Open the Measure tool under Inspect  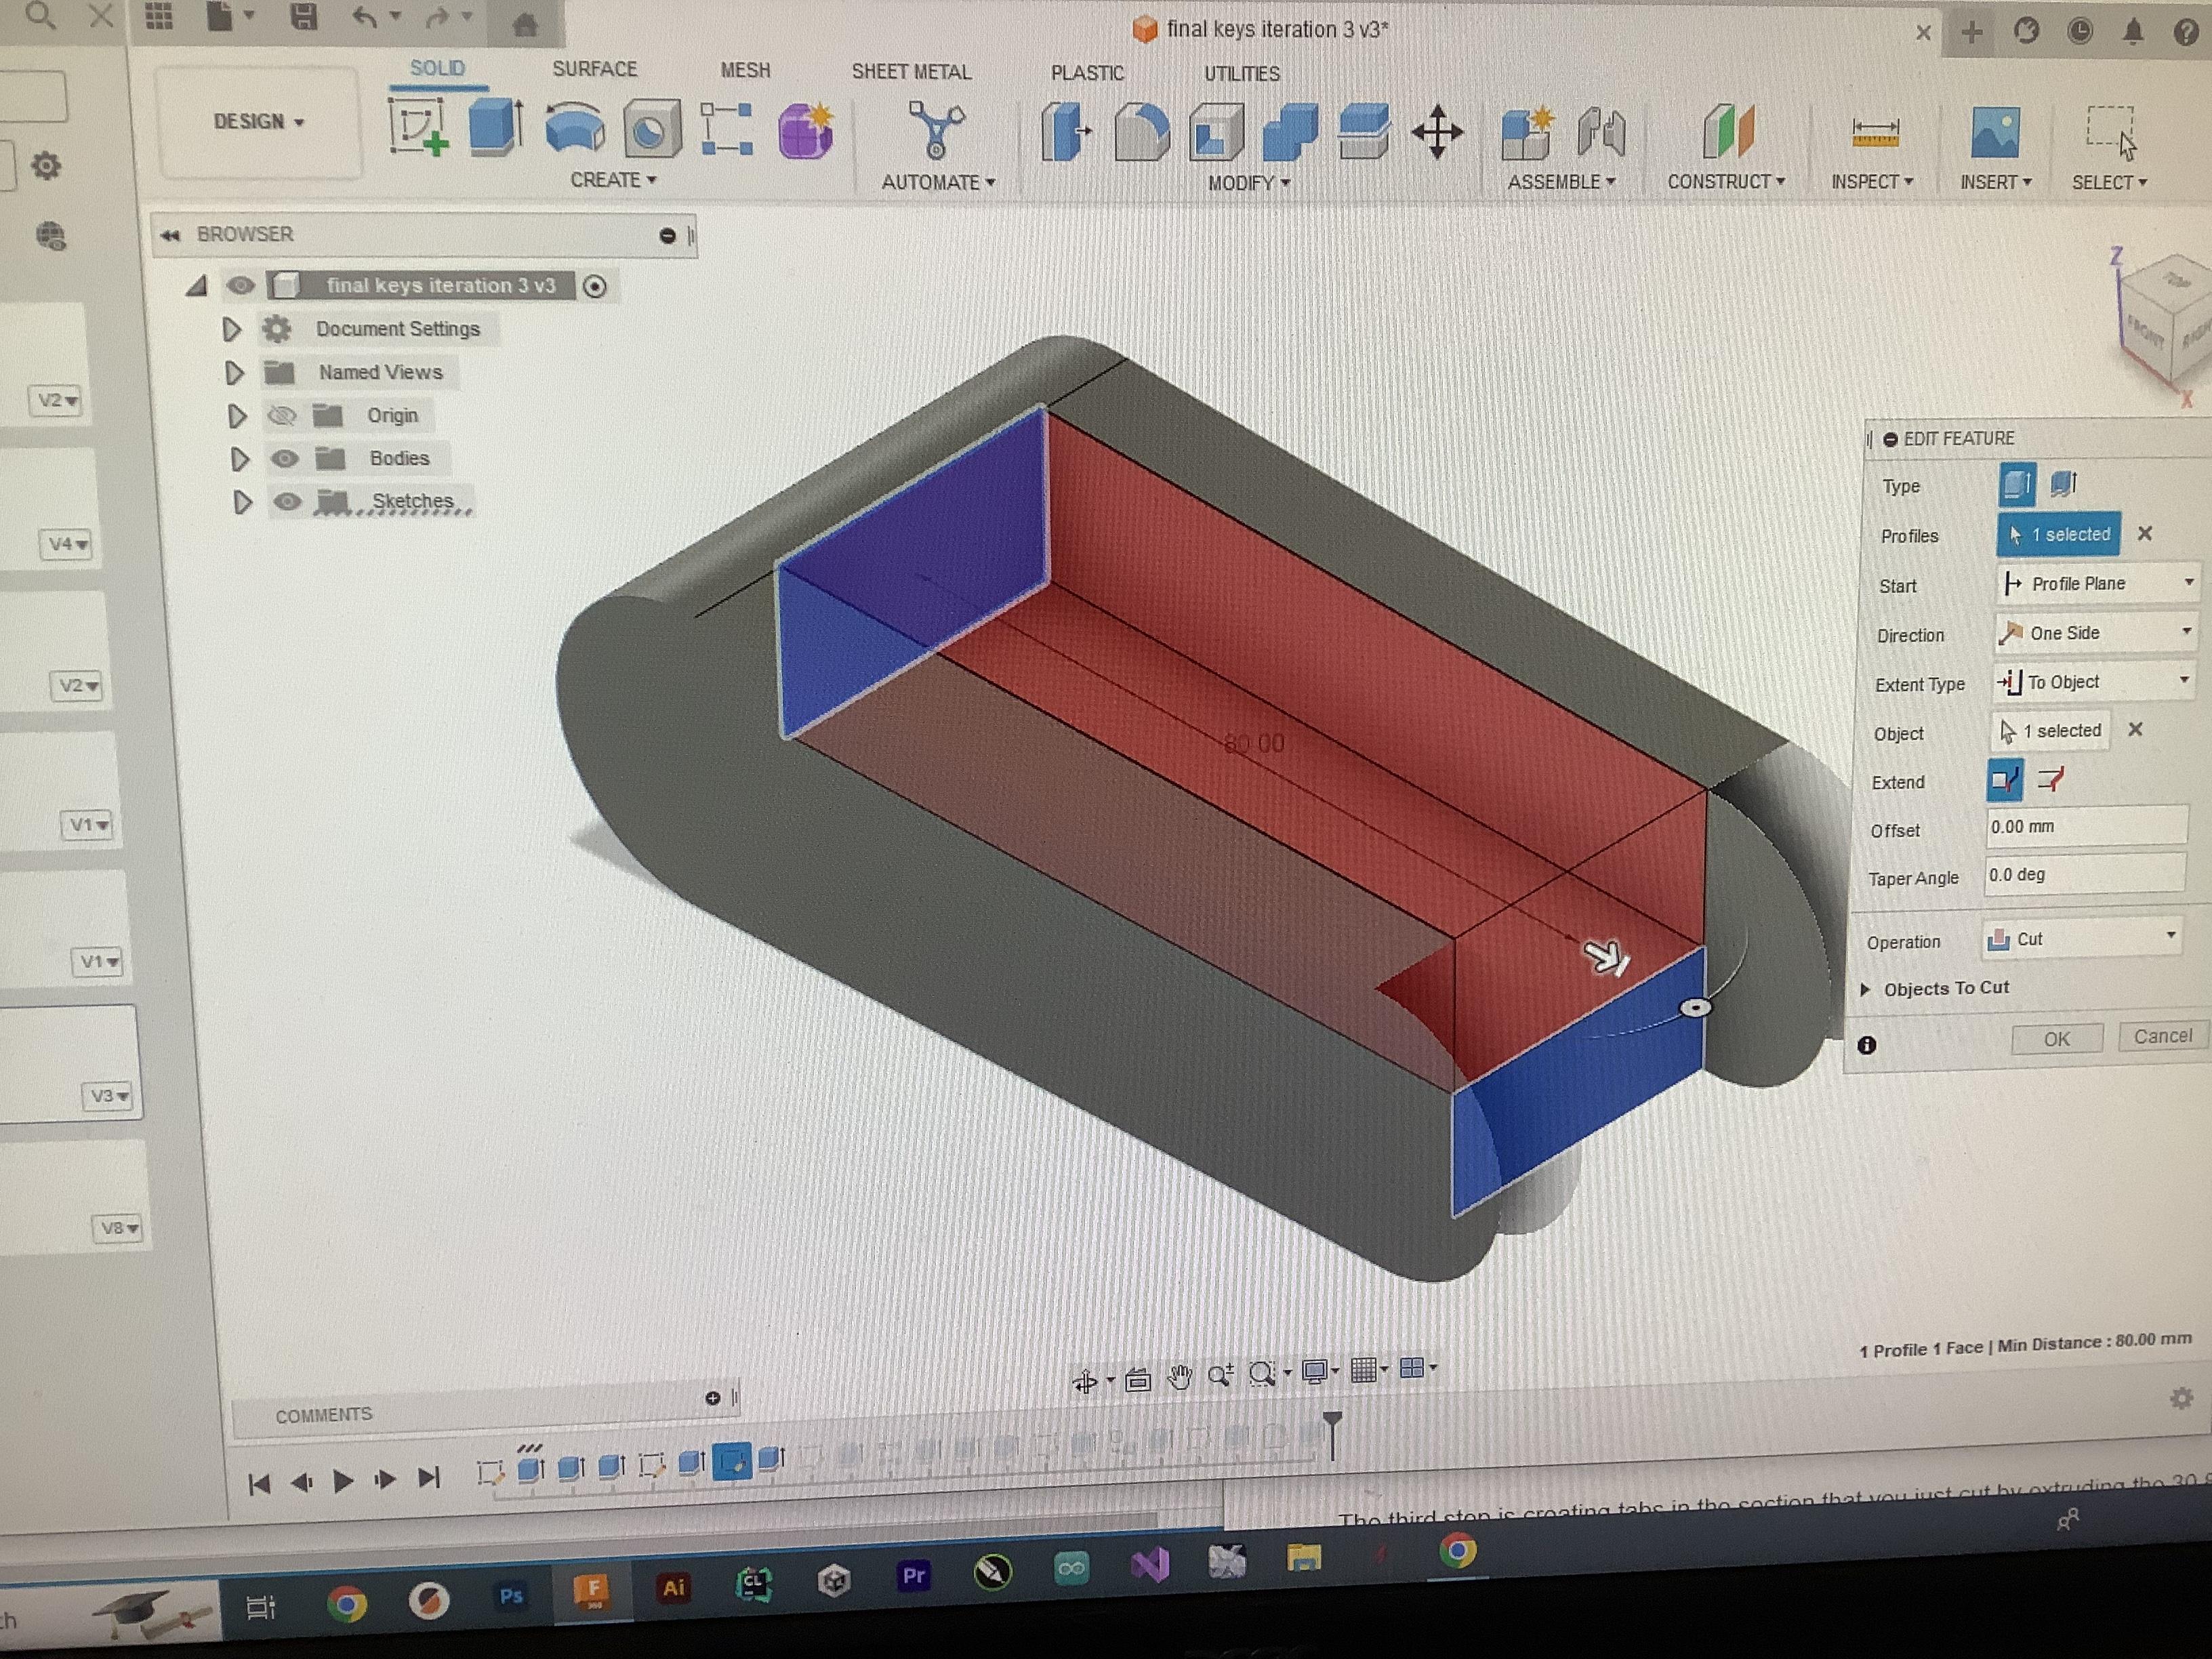[1875, 133]
